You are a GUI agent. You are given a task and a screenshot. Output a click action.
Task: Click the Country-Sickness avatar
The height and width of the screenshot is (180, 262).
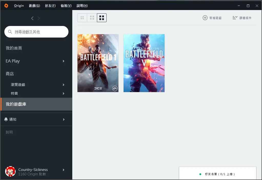point(10,172)
